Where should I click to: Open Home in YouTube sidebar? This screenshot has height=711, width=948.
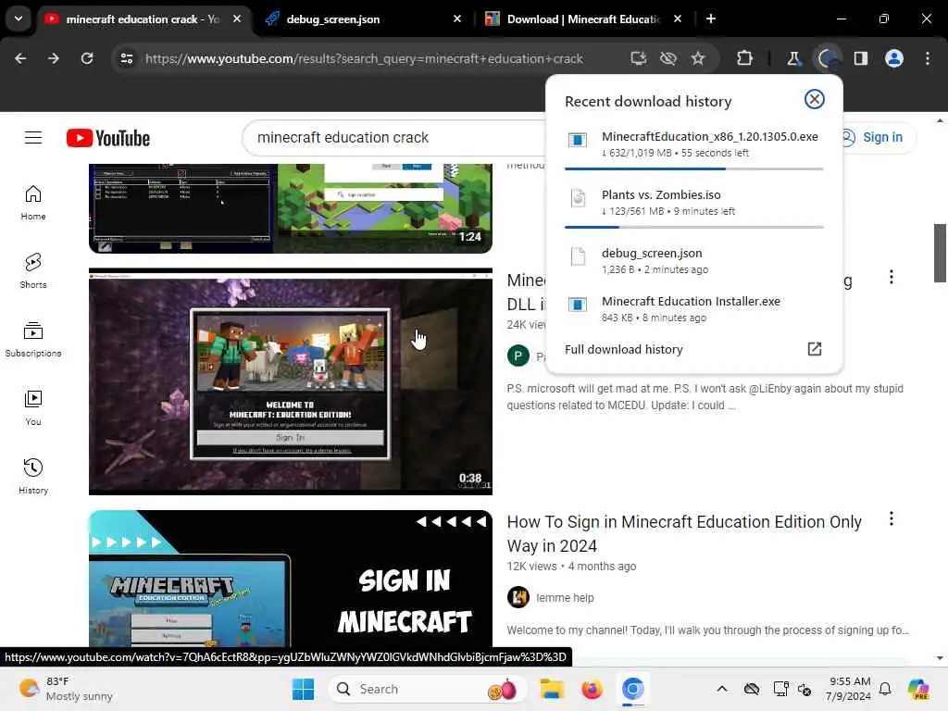pos(33,203)
